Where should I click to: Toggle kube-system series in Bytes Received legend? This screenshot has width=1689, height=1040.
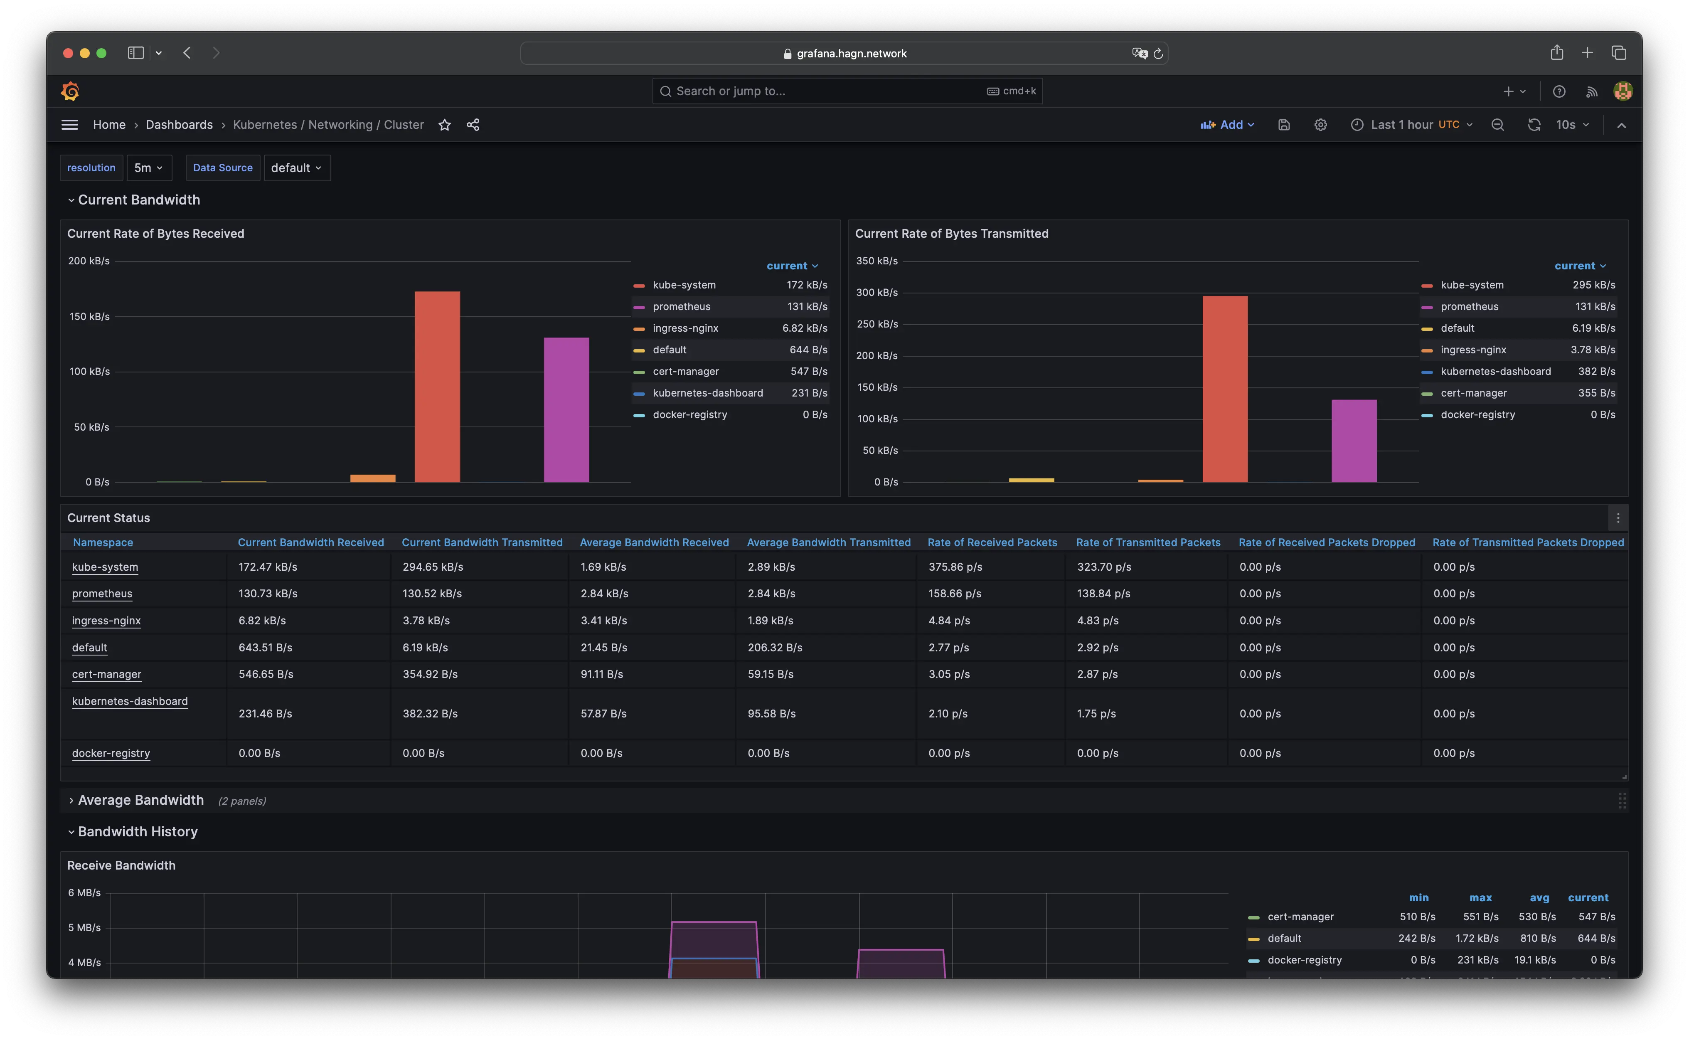click(684, 285)
